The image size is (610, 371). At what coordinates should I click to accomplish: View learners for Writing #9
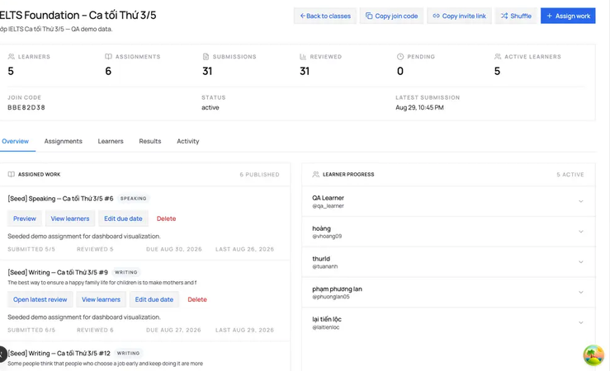pos(102,299)
